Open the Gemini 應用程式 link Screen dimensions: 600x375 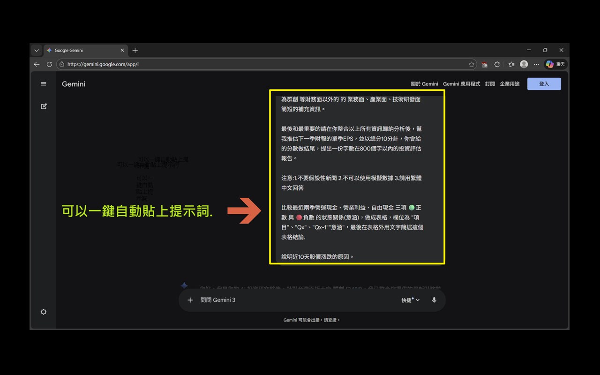(462, 84)
